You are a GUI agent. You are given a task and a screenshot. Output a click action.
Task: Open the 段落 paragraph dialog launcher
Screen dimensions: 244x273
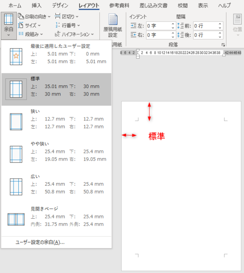point(223,45)
